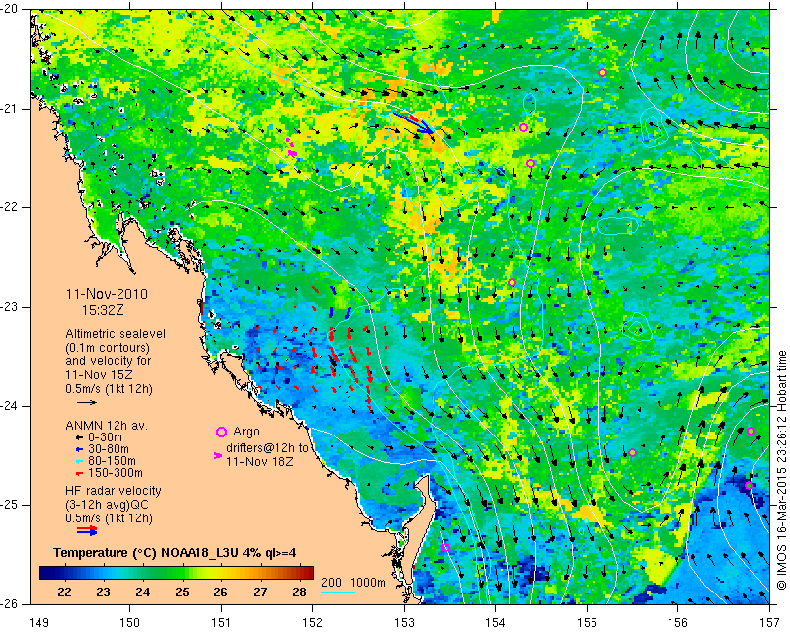This screenshot has width=790, height=632.
Task: Click the 'HF radar velocity' legend text
Action: tap(114, 491)
